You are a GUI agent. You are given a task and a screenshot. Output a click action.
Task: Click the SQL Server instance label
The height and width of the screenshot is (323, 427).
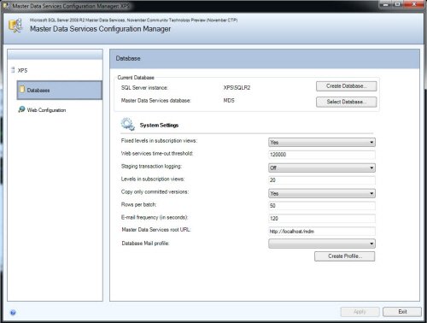click(144, 88)
